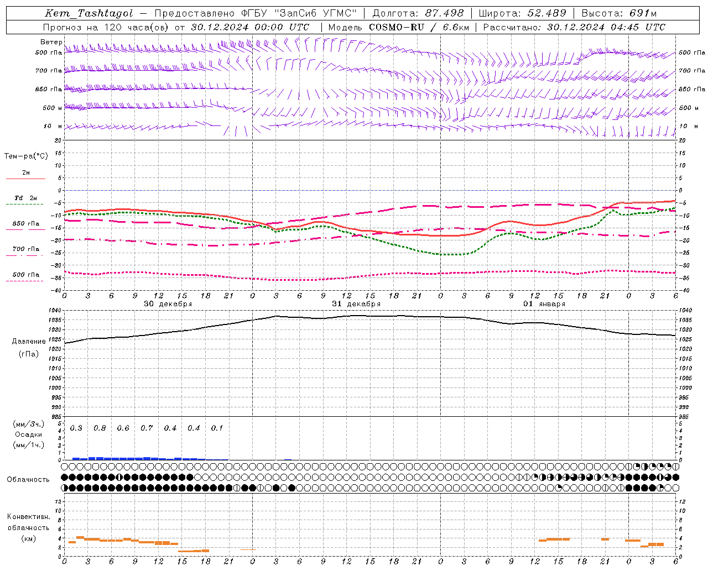Click the provider text ФГБУ "ЗапСиб УГМС"
Viewport: 708px width, 566px height.
299,13
